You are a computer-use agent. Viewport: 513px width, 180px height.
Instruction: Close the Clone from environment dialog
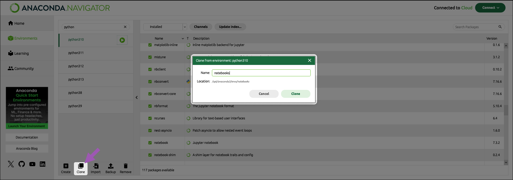click(x=310, y=60)
